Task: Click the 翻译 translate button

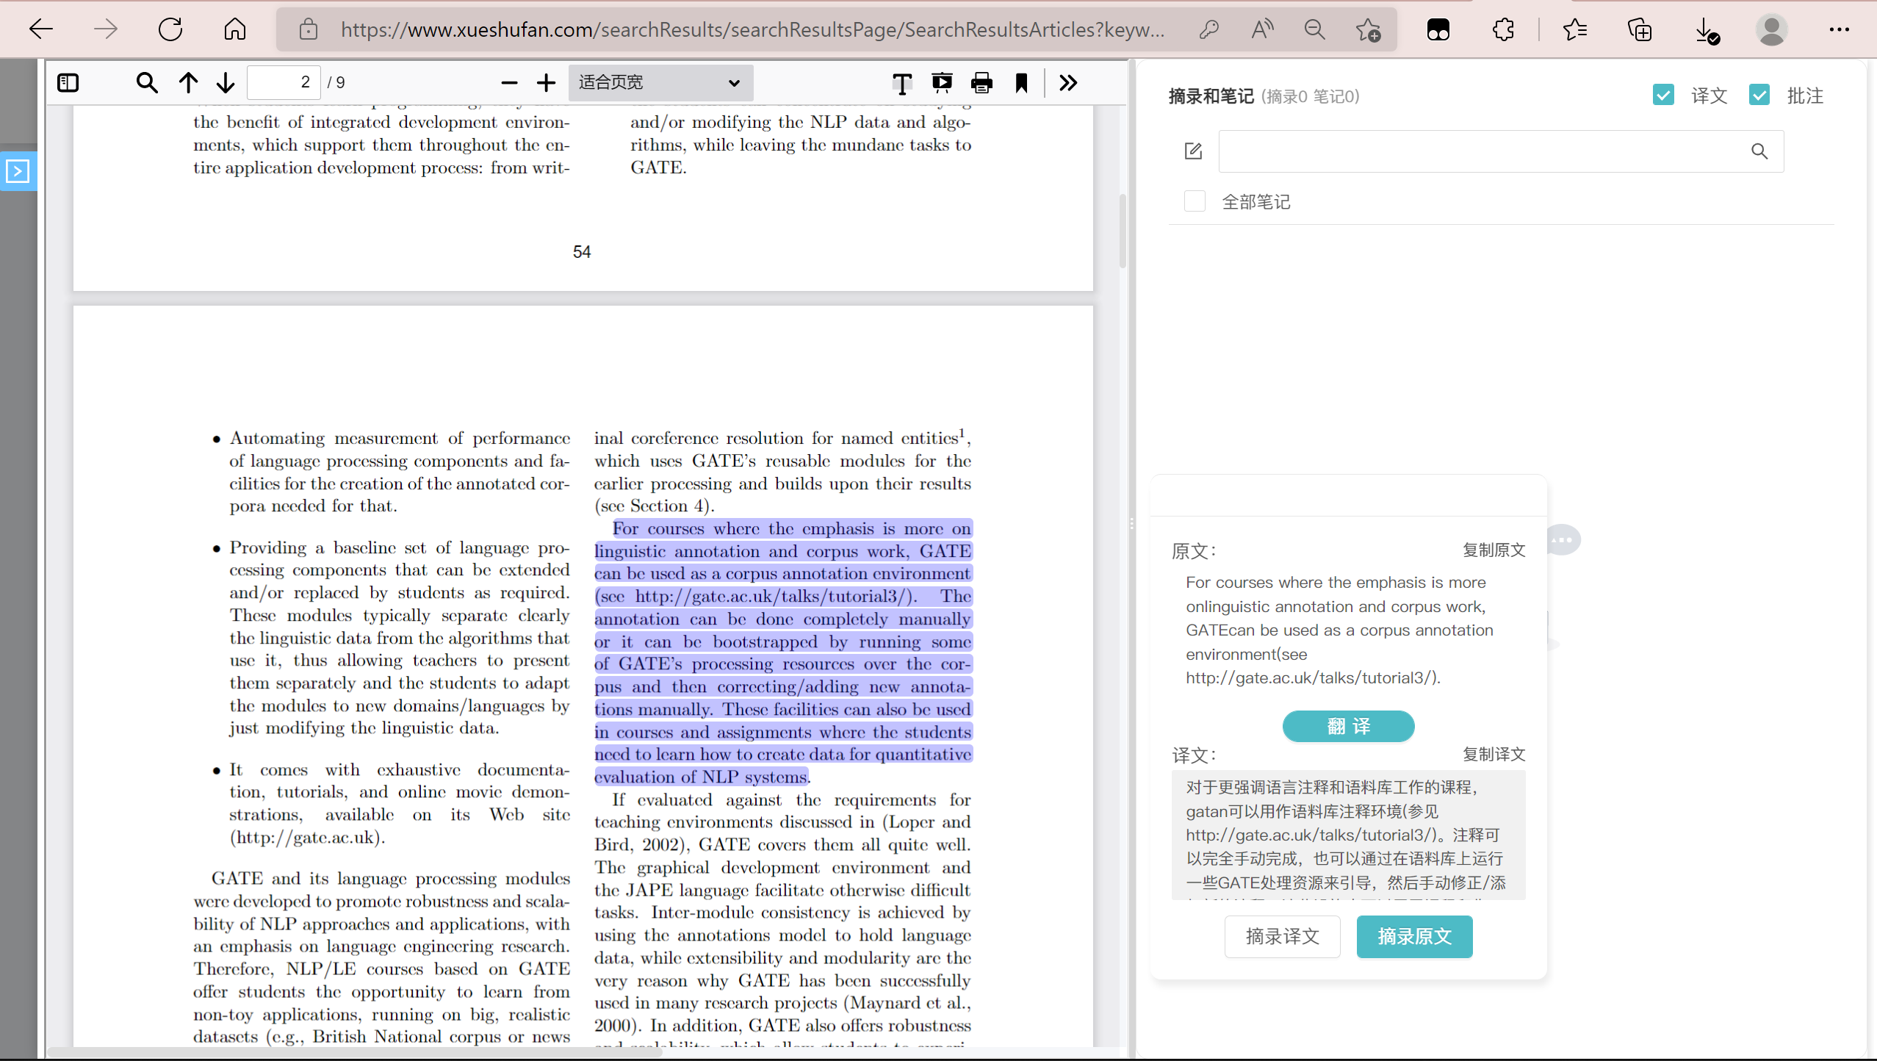Action: click(1348, 726)
